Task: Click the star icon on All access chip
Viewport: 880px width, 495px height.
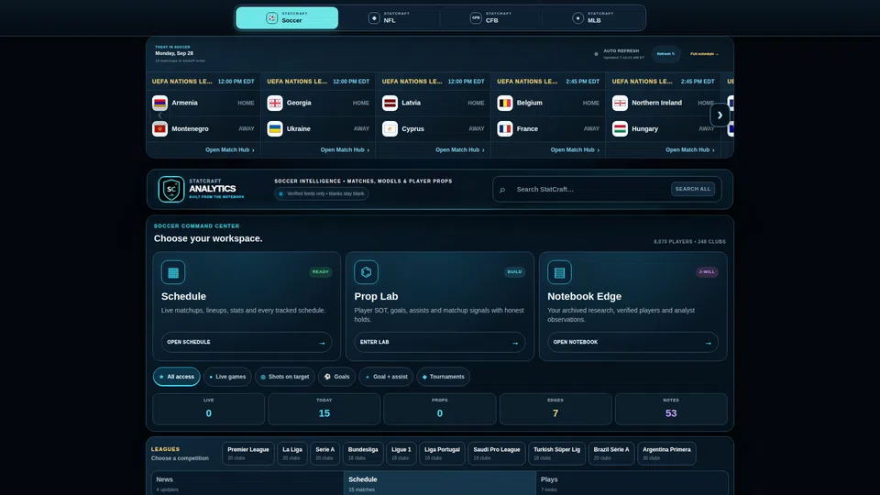Action: point(161,377)
